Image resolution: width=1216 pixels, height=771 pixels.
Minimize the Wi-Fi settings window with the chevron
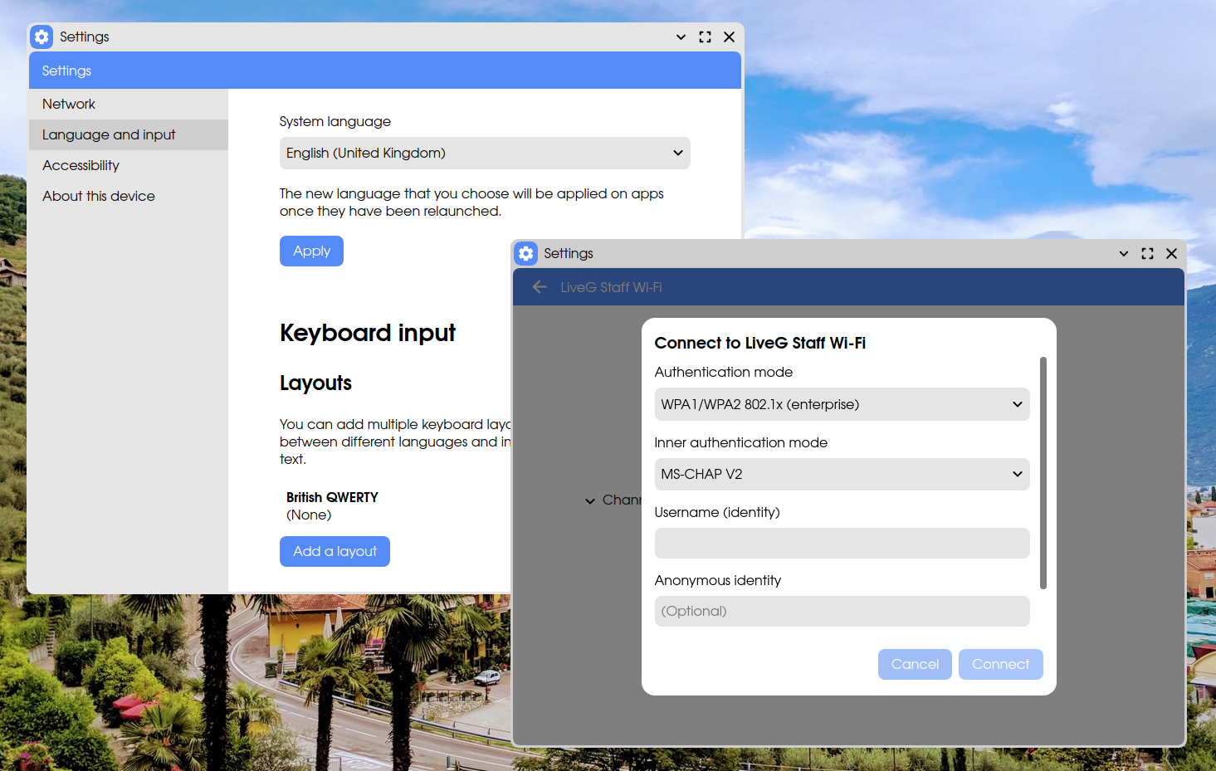click(x=1123, y=254)
